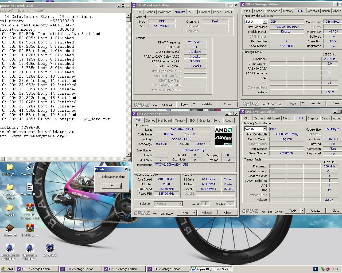Open the Start menu

coord(7,269)
